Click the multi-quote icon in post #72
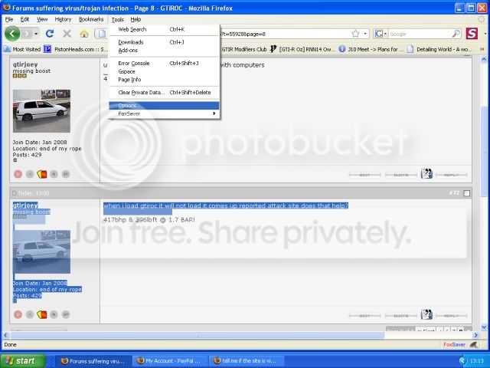The width and height of the screenshot is (490, 368). pyautogui.click(x=427, y=314)
